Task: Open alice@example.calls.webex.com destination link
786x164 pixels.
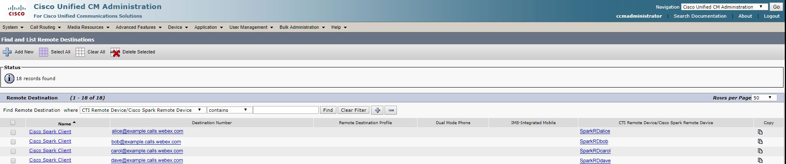Action: tap(147, 132)
